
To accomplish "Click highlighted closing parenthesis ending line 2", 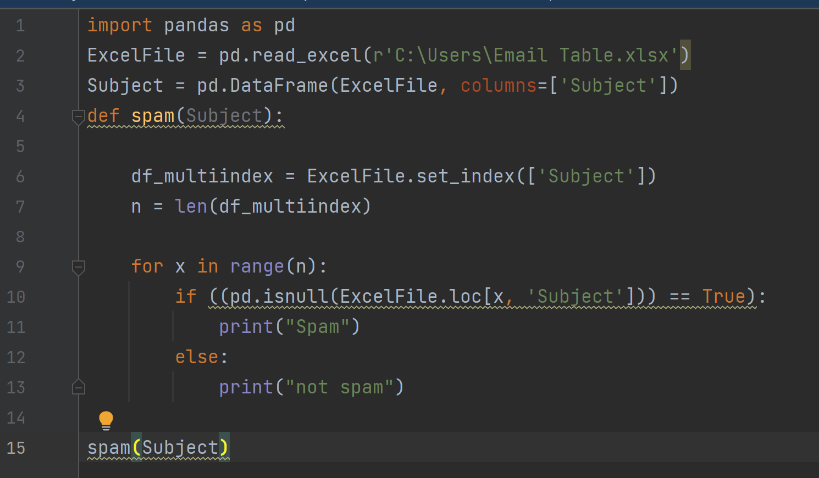I will coord(685,55).
